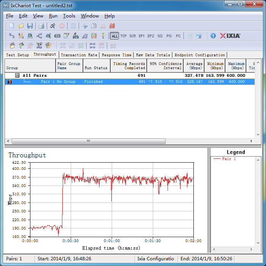This screenshot has height=266, width=266.
Task: Collapse the All Pairs group
Action: click(x=17, y=75)
